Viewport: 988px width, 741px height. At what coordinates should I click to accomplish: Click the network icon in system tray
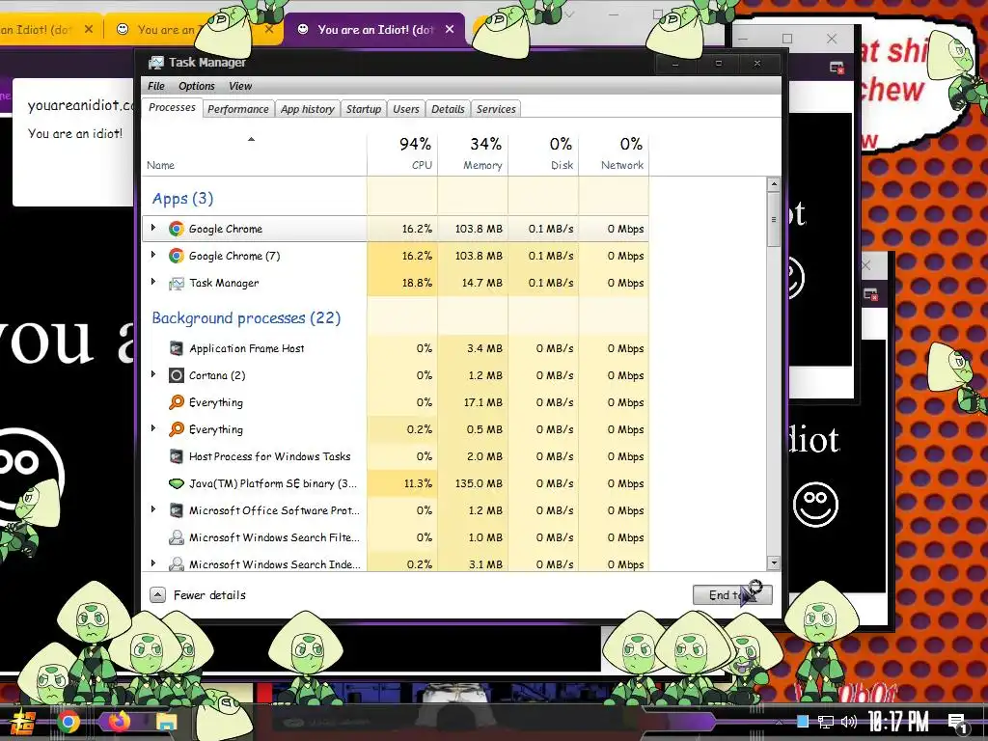(826, 722)
